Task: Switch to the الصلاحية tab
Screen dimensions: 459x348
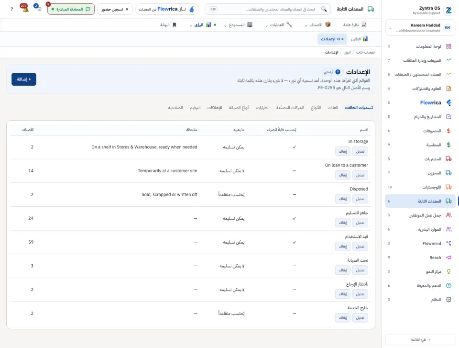Action: click(x=175, y=108)
